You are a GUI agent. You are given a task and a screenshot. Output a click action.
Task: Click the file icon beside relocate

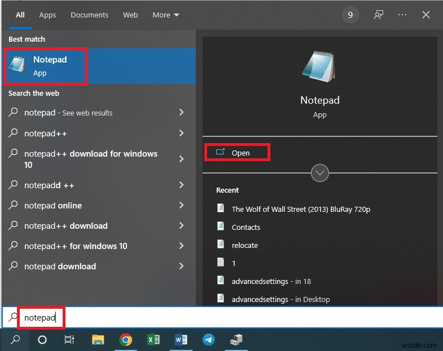click(221, 244)
